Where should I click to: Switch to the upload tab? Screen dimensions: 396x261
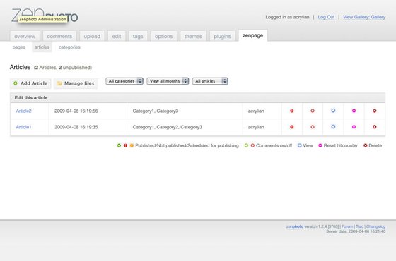coord(92,36)
